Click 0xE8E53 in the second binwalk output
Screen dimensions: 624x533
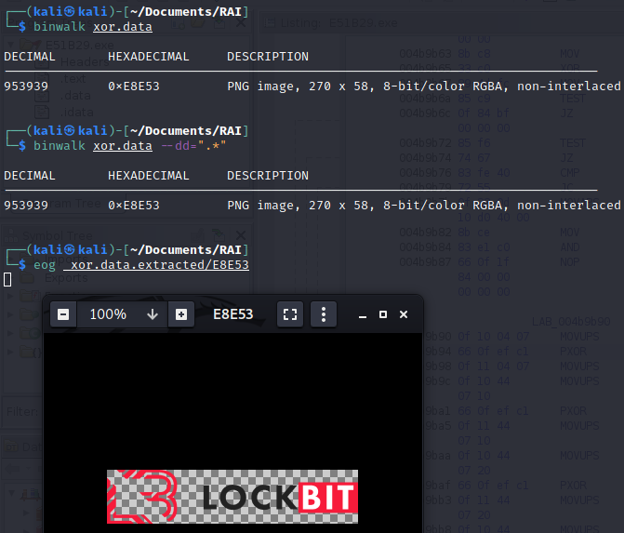tap(134, 206)
